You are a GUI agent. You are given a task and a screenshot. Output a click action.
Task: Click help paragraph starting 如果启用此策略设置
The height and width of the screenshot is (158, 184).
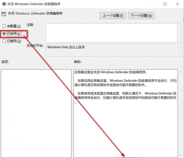pyautogui.click(x=125, y=83)
